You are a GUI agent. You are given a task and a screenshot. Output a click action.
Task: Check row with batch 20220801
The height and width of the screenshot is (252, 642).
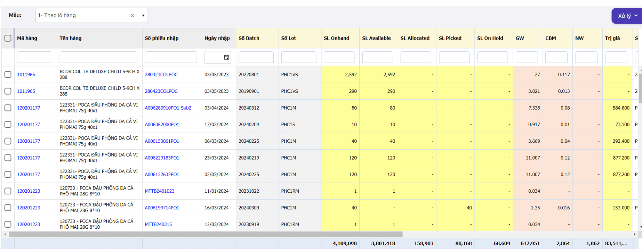(8, 75)
